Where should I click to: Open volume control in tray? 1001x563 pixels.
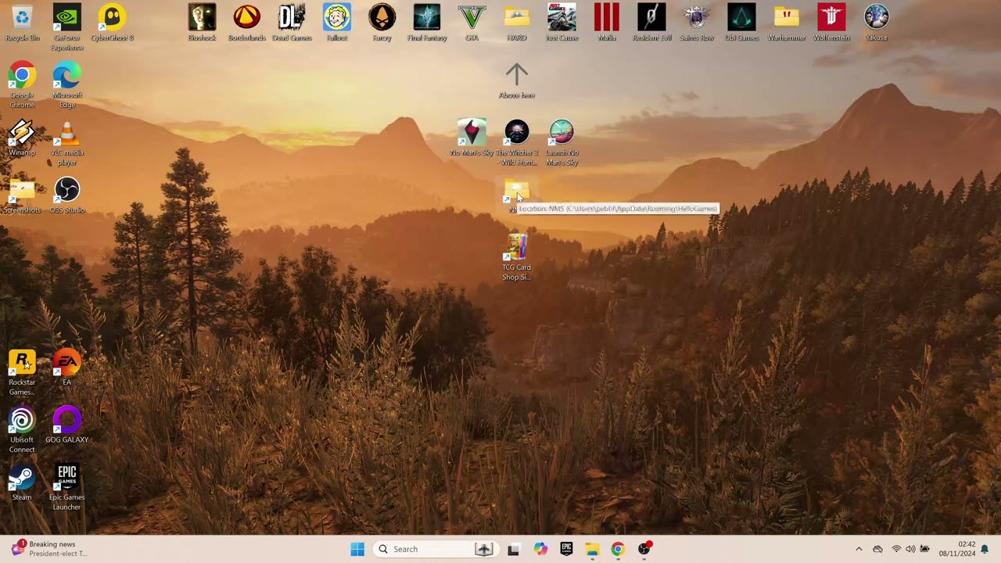coord(910,549)
